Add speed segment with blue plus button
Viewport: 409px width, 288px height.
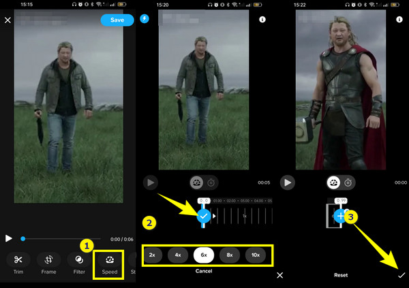coord(340,216)
